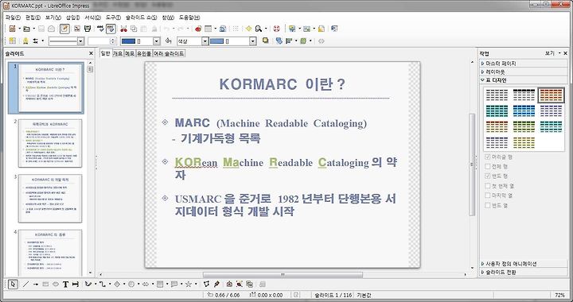Open the 서식 menu
The width and height of the screenshot is (573, 302).
92,17
